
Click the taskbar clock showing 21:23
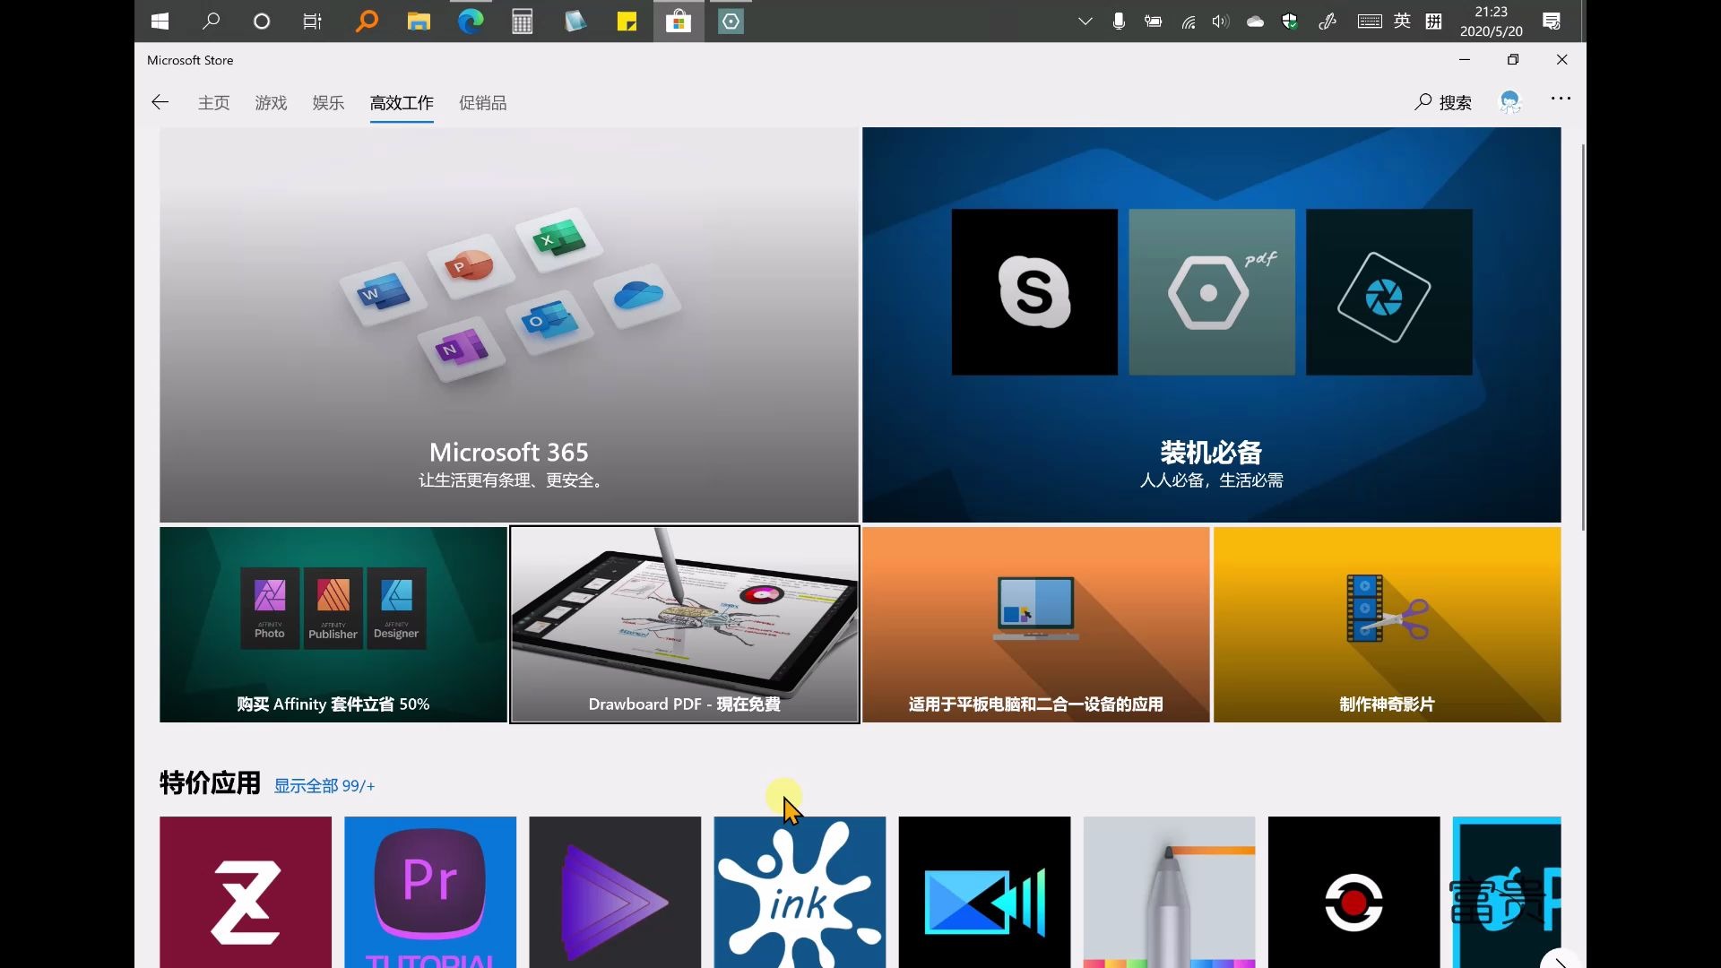pos(1491,22)
